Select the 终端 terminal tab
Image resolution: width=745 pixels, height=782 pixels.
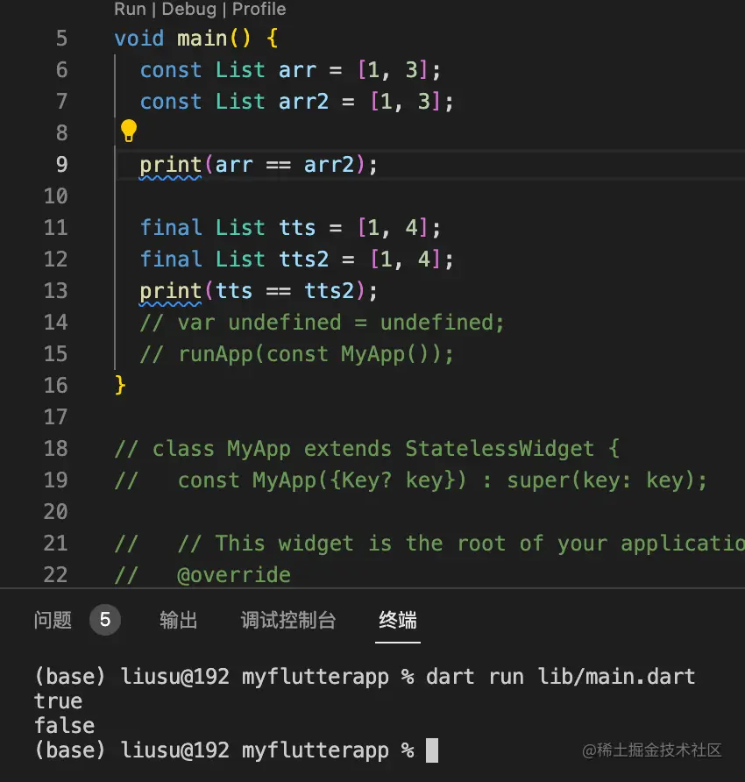point(397,620)
